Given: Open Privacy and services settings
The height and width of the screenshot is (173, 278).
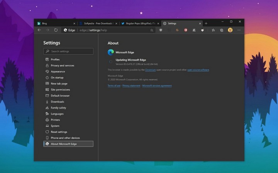Looking at the screenshot, I should point(62,65).
